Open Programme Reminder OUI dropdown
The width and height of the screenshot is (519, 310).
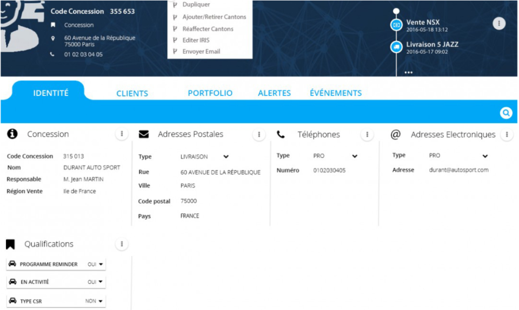(x=95, y=264)
